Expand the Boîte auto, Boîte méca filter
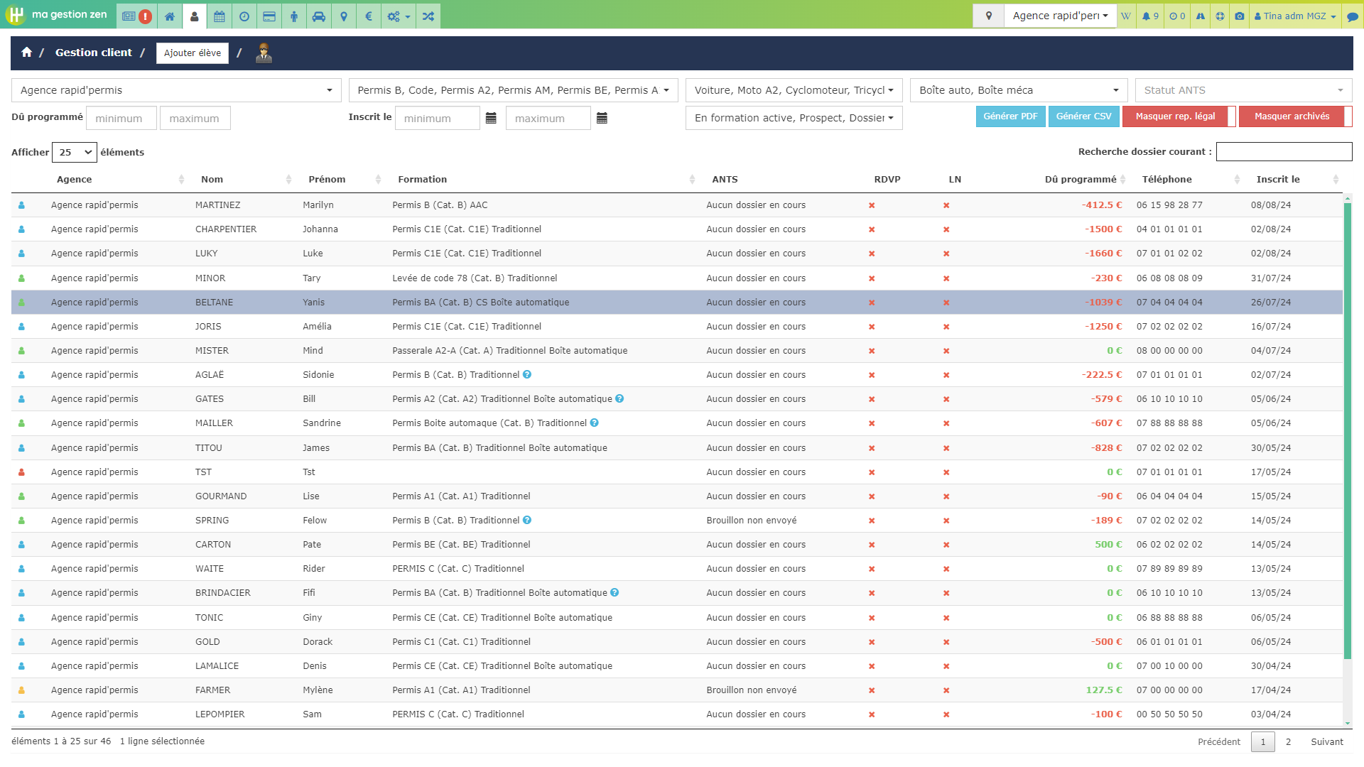Screen dimensions: 1364x767 point(1019,90)
